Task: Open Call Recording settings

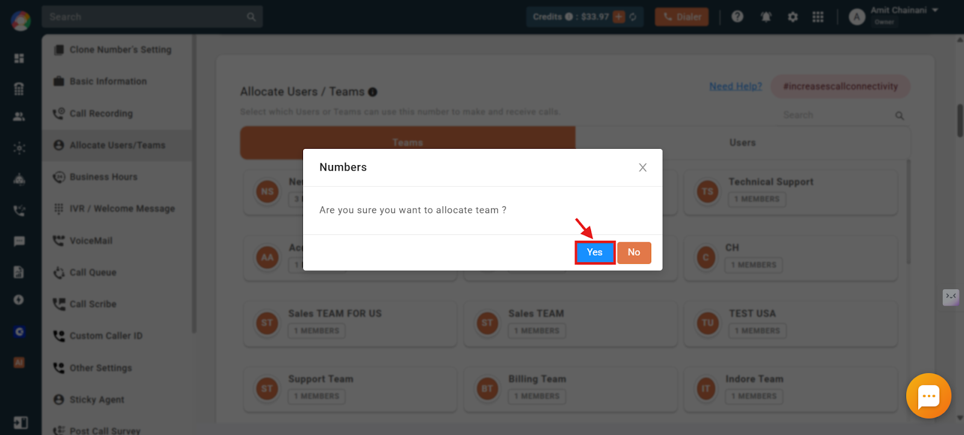Action: (101, 113)
